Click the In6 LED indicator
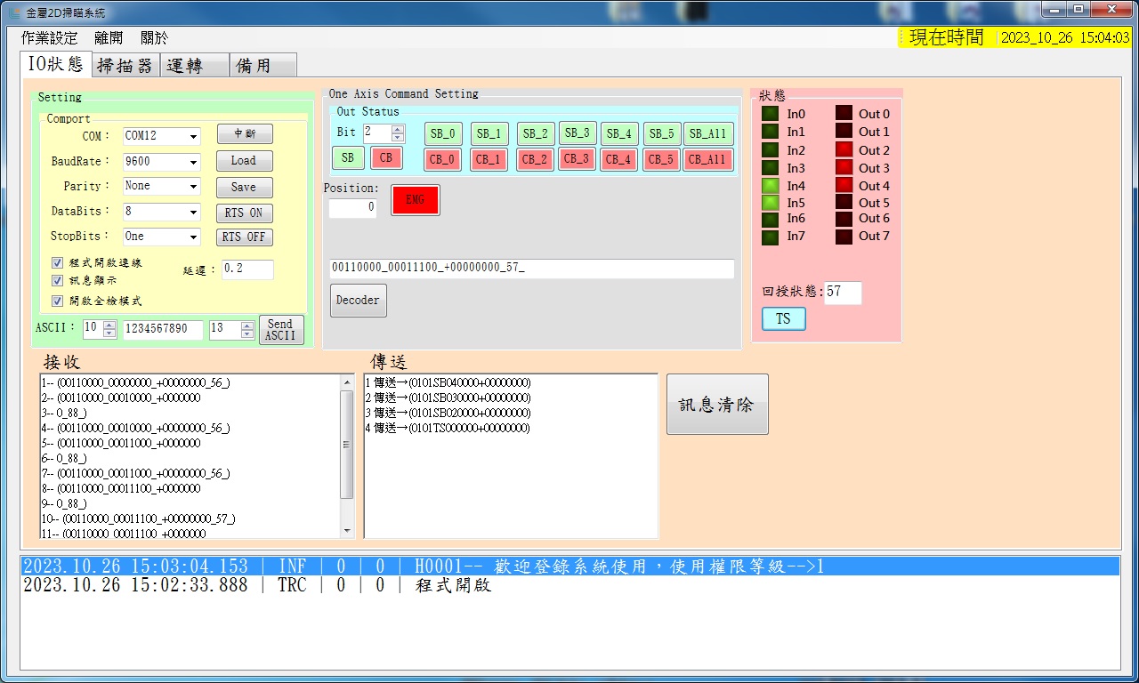The image size is (1139, 683). 771,219
